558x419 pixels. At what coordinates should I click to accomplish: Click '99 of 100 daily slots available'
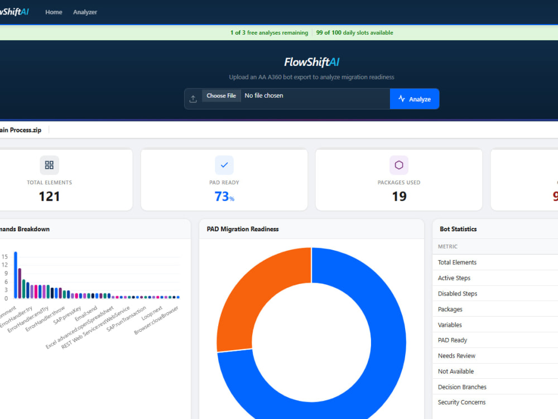pyautogui.click(x=354, y=33)
